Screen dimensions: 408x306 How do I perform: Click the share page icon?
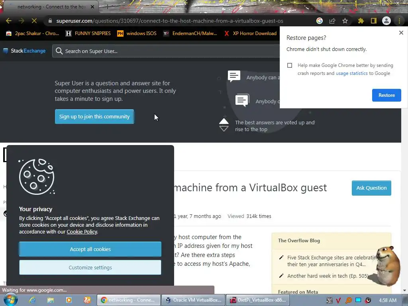(x=332, y=21)
